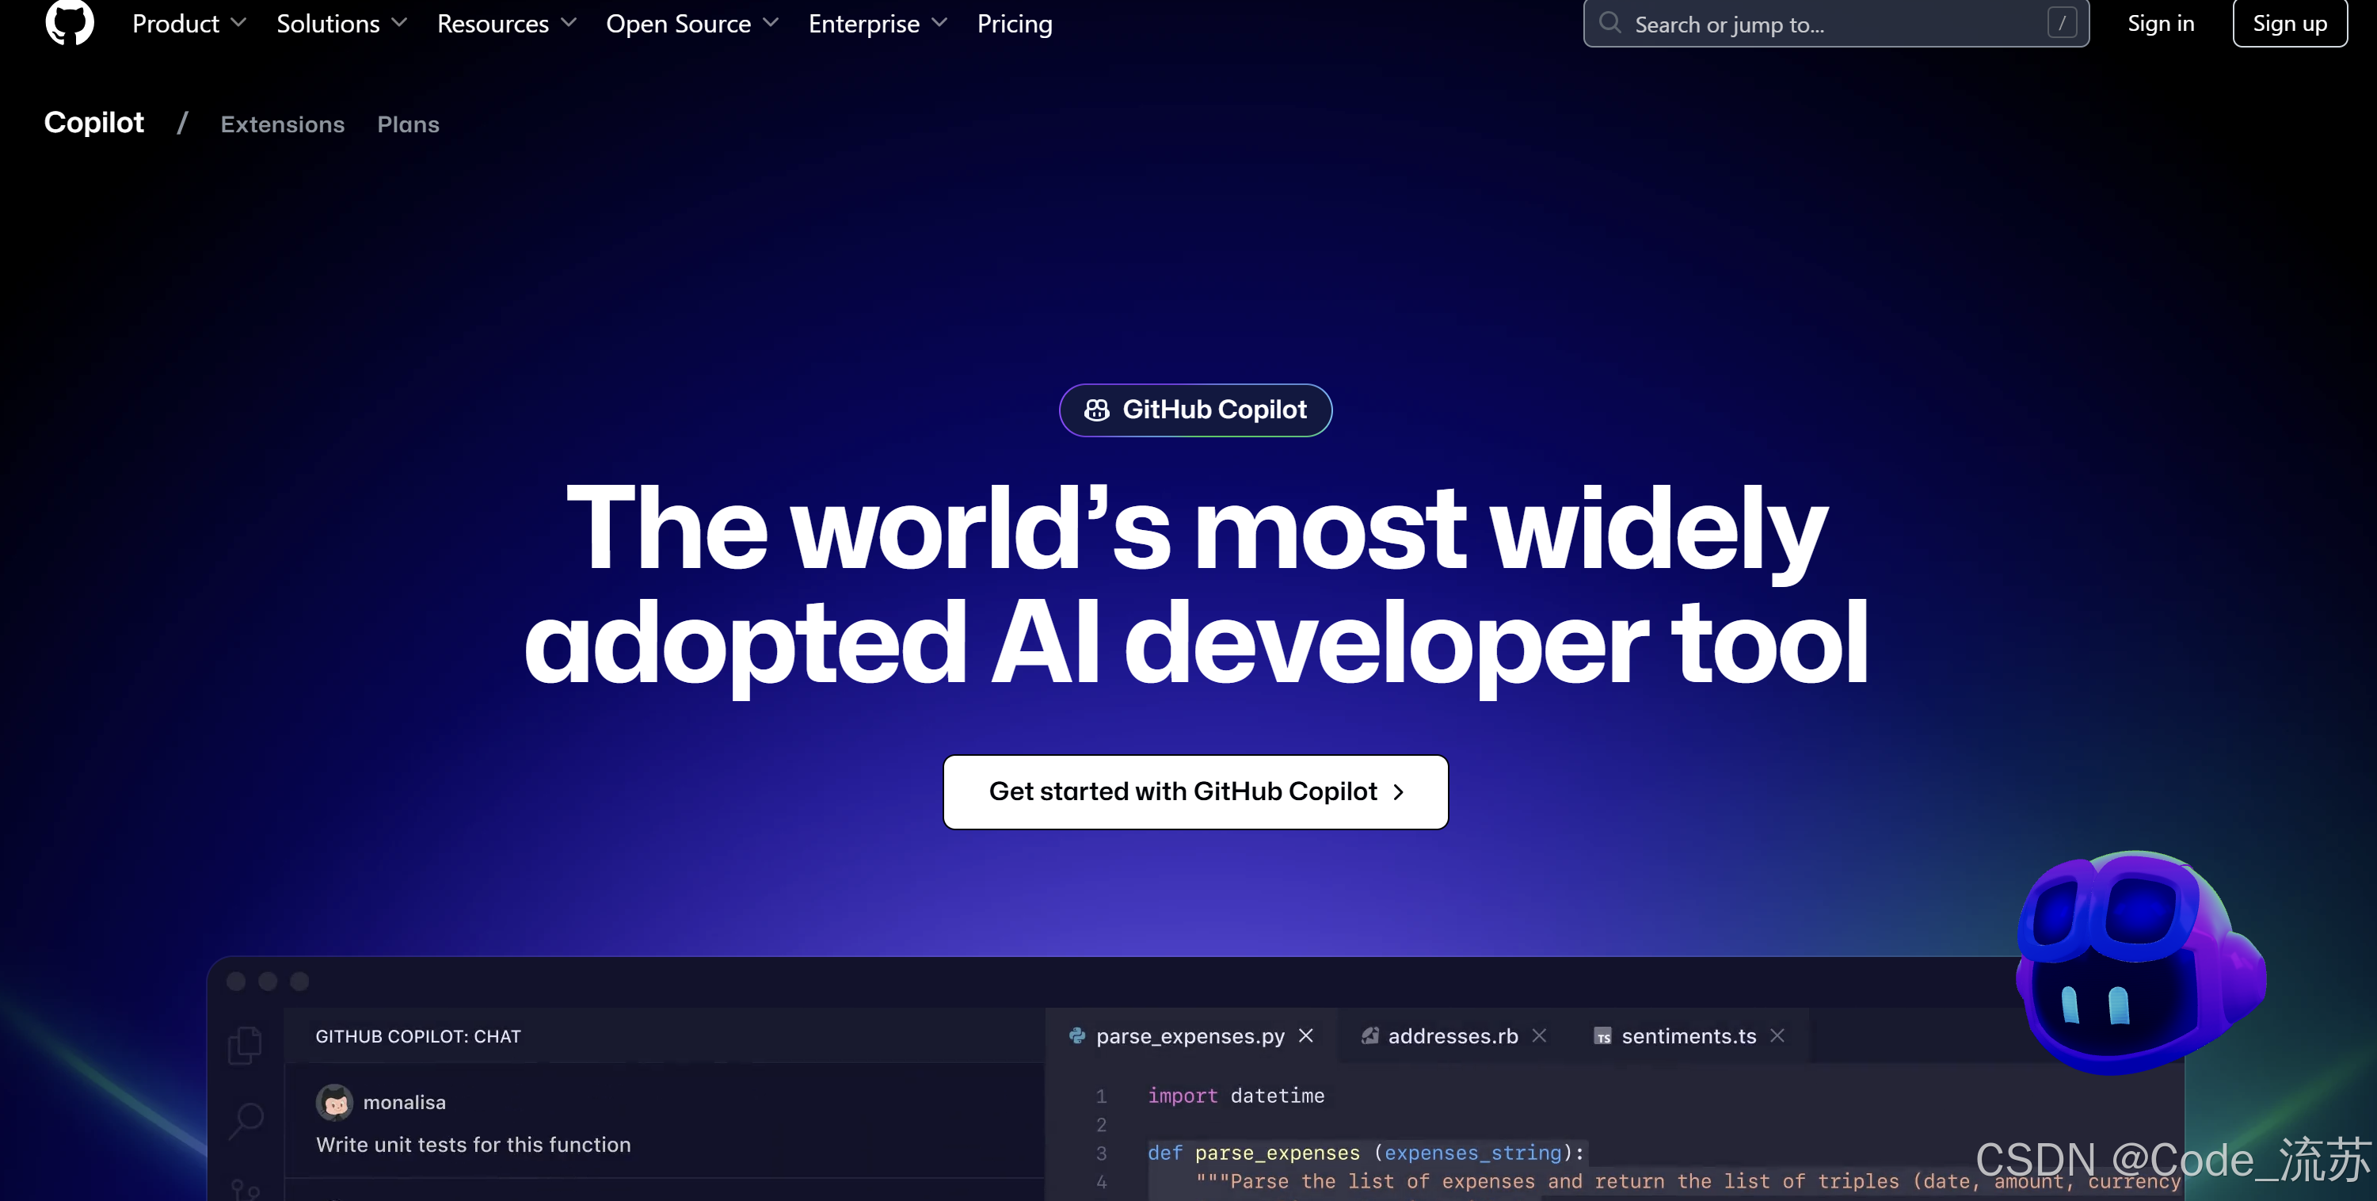Screen dimensions: 2377x1201
Task: Focus the Search or jump to field
Action: tap(1834, 24)
